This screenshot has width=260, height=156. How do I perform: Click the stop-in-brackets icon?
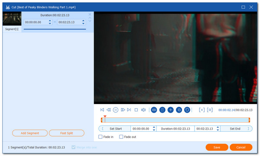(x=210, y=110)
